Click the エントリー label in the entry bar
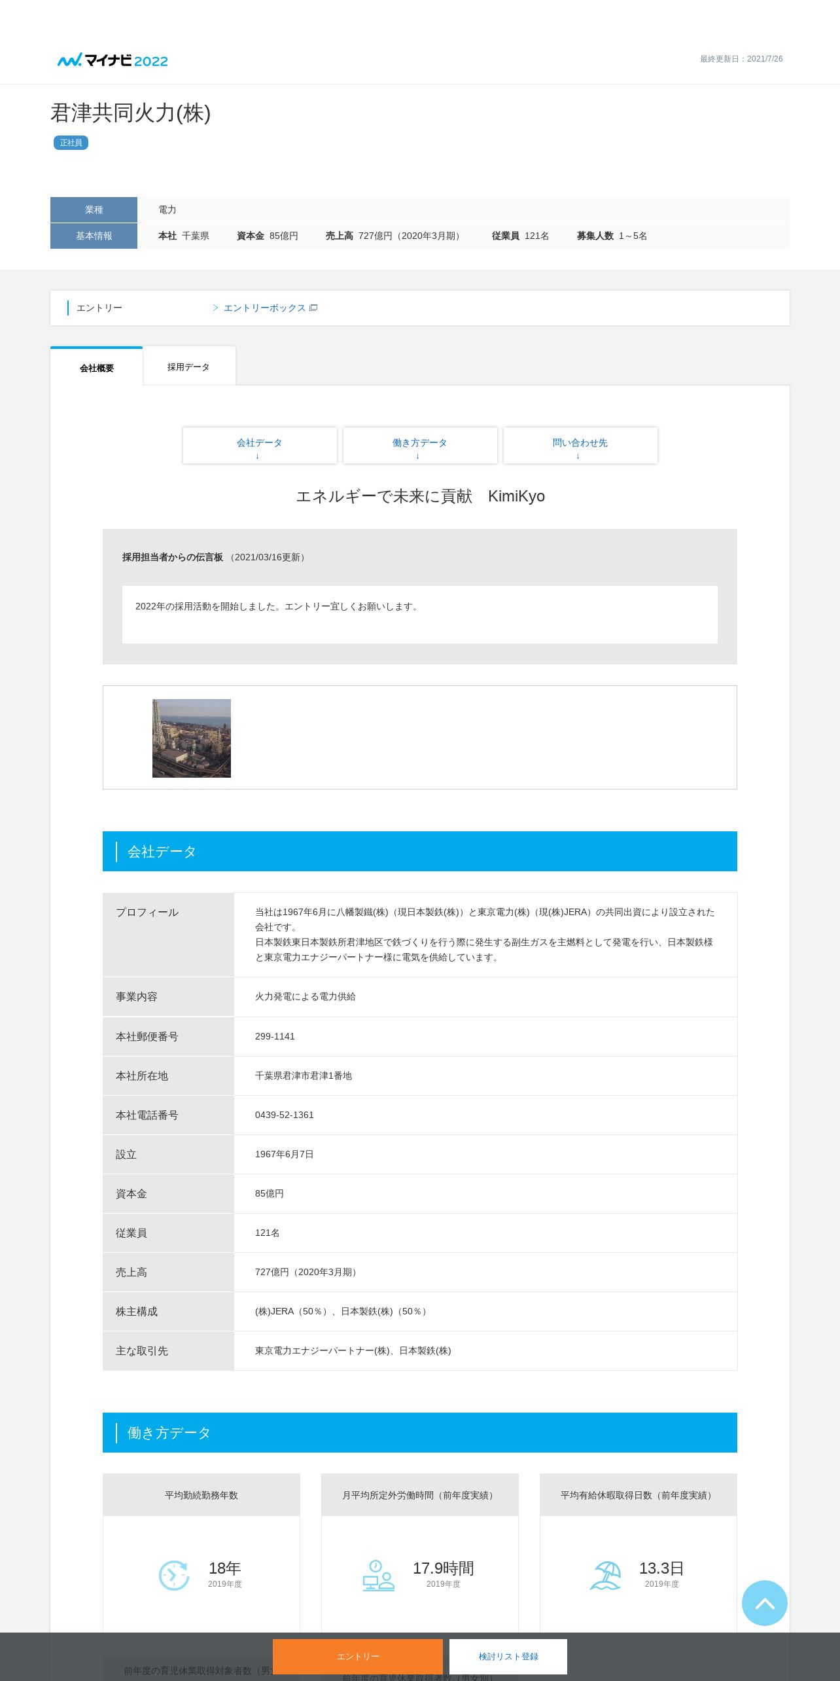This screenshot has width=840, height=1681. [99, 308]
